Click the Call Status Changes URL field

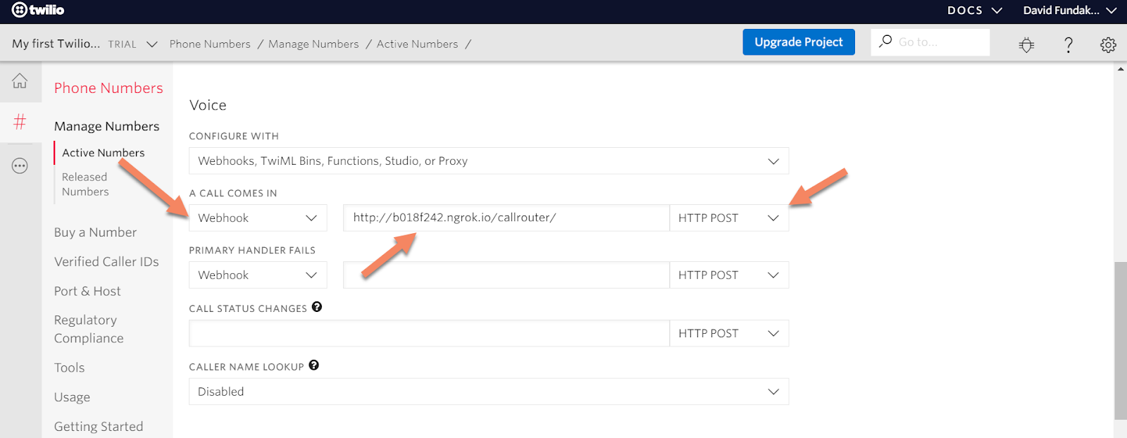[x=429, y=333]
